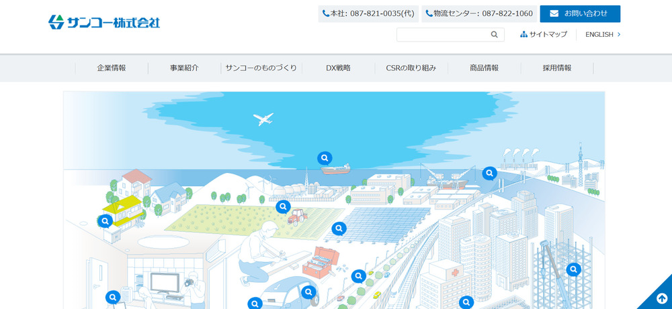Open magnifier marker on the road with cars

[359, 277]
